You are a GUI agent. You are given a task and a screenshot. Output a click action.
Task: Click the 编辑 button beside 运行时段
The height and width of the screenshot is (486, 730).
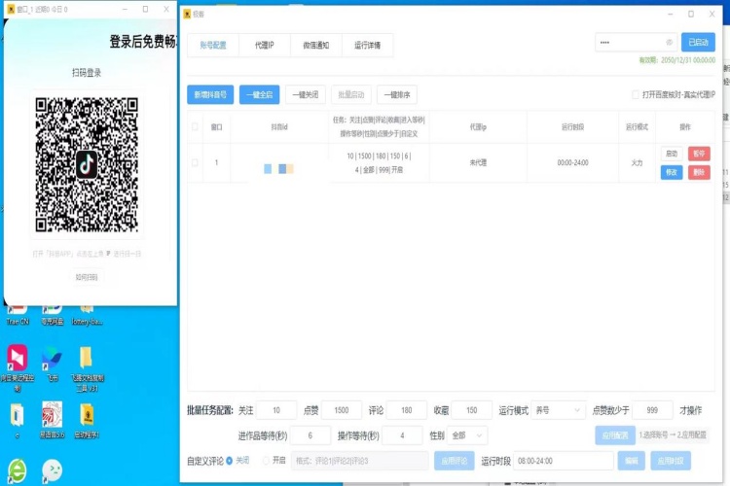click(x=632, y=461)
